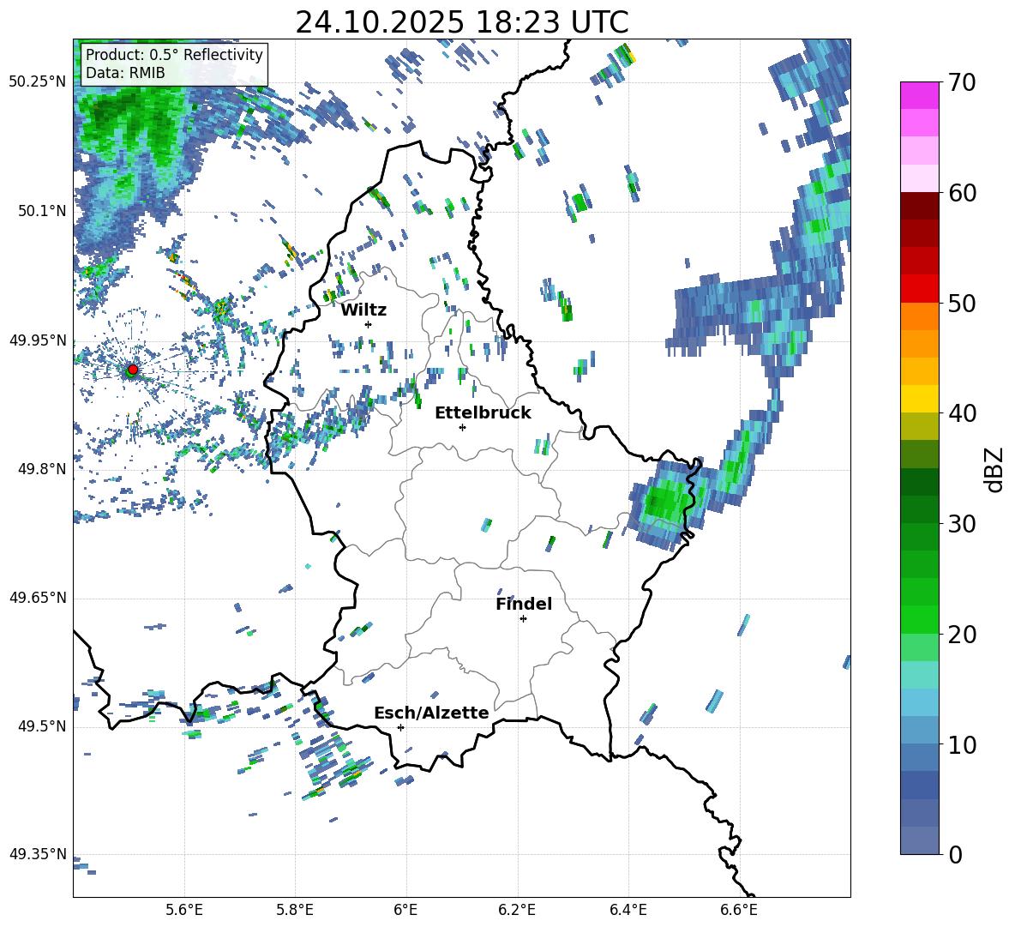Pick the dark red colorbar segment below 60
The image size is (1015, 927).
pyautogui.click(x=919, y=205)
